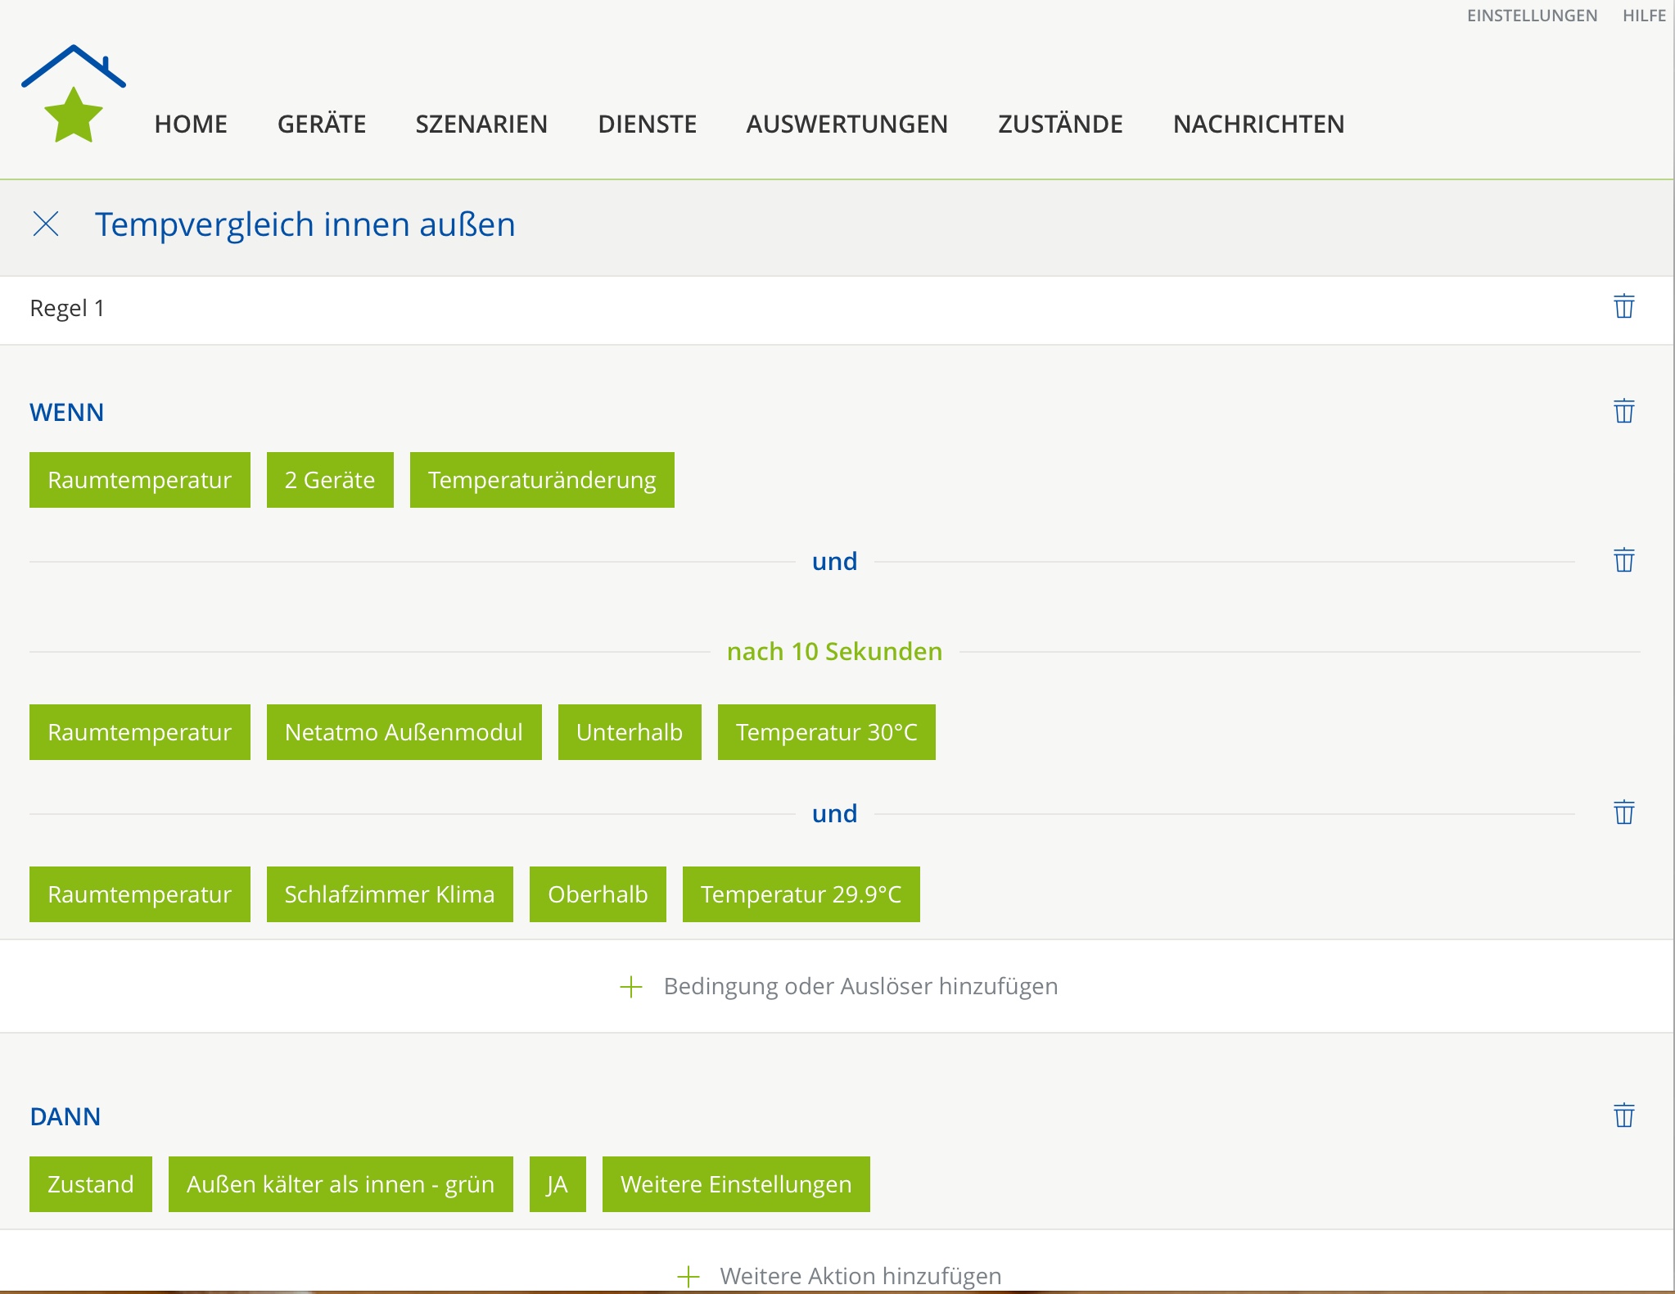Change the Oberhalb comparison selector
This screenshot has width=1675, height=1294.
coord(598,894)
